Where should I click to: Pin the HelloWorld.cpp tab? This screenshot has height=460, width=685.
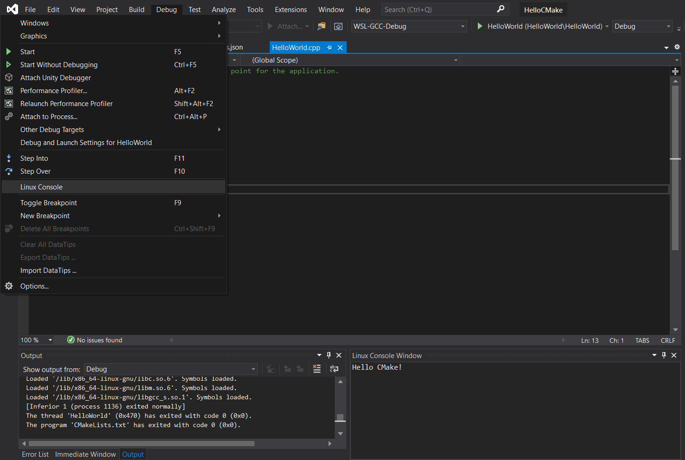tap(330, 47)
